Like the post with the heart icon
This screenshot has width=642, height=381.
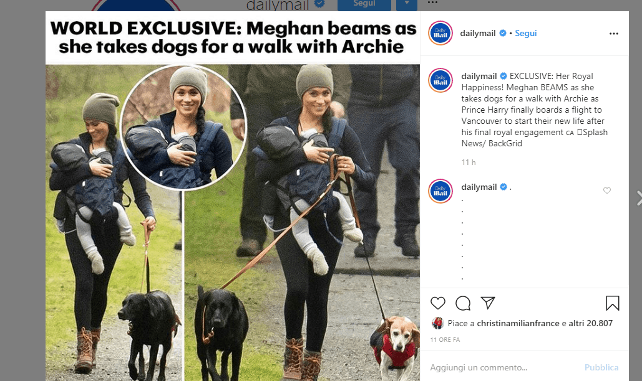coord(438,303)
